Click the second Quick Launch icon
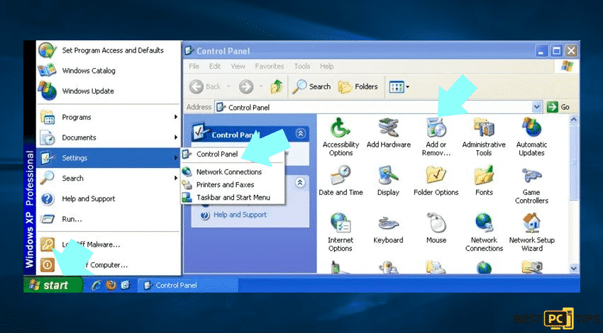Viewport: 603px width, 333px height. 111,285
